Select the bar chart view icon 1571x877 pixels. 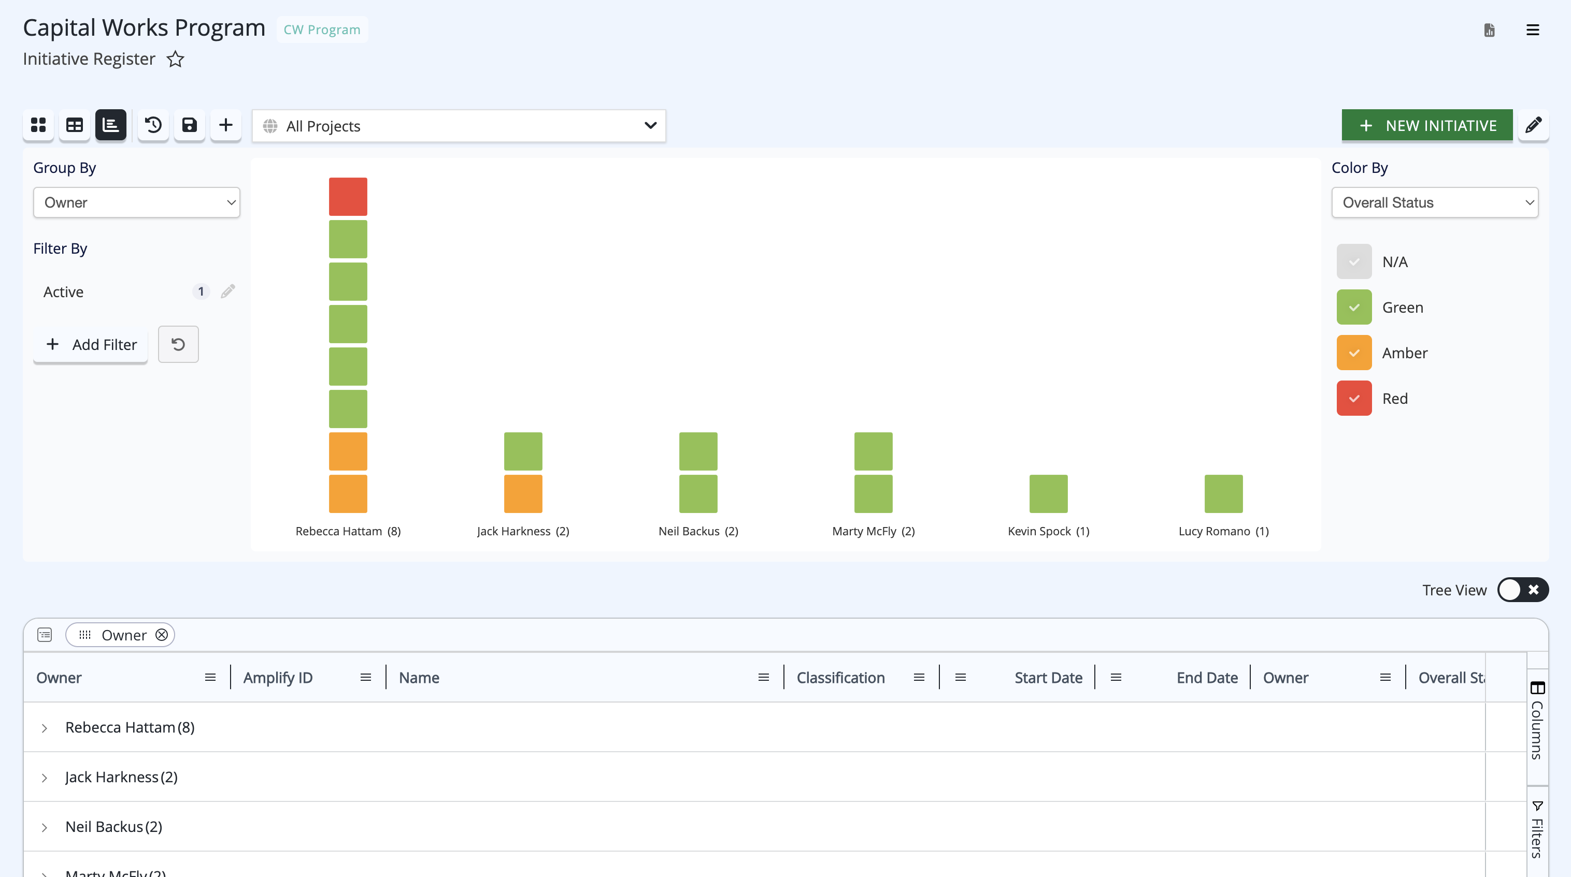tap(110, 125)
